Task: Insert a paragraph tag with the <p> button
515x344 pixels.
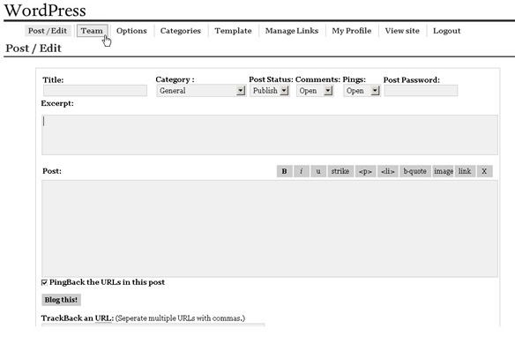Action: click(366, 171)
